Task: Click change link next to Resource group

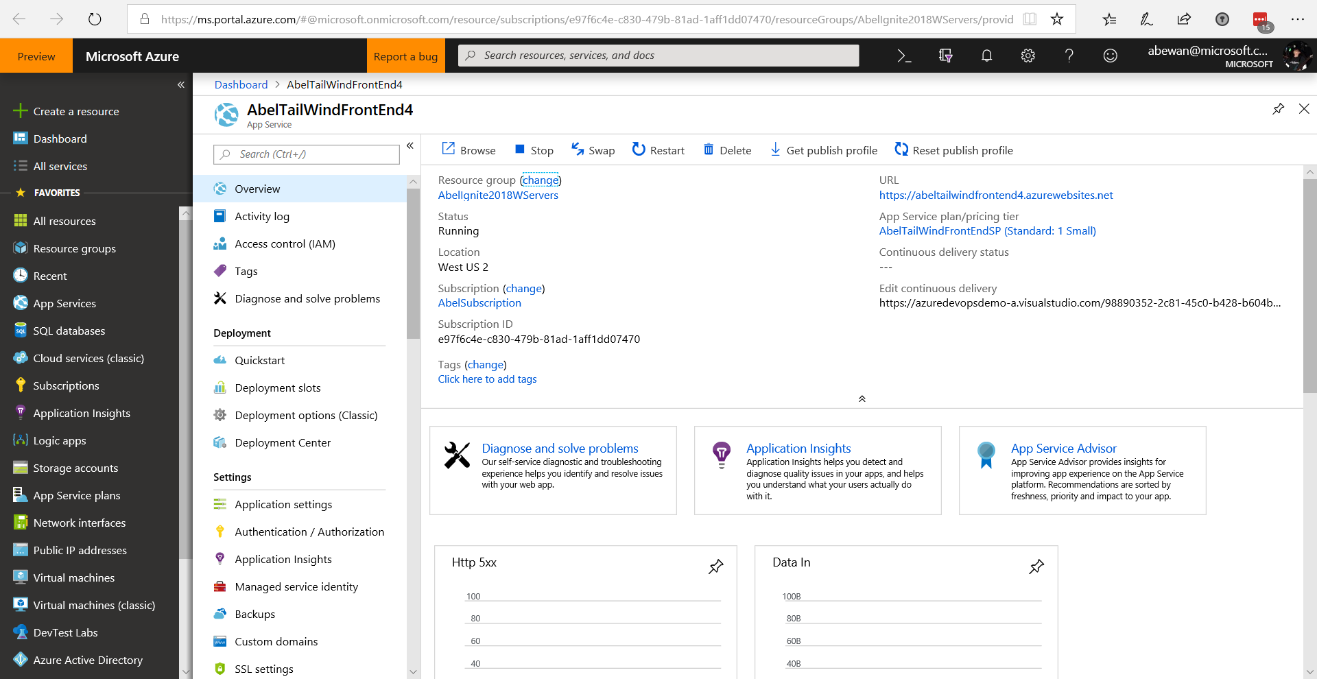Action: (x=540, y=180)
